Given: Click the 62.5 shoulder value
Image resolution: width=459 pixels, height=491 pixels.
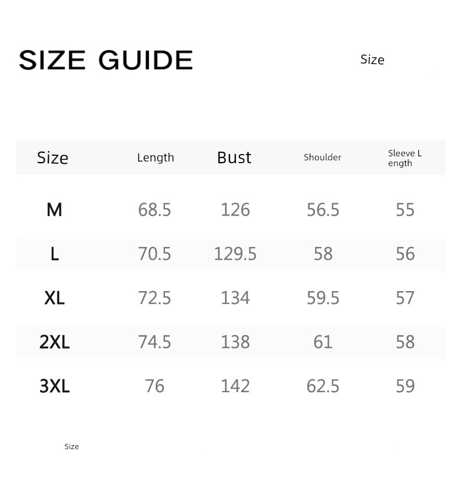Looking at the screenshot, I should (323, 386).
